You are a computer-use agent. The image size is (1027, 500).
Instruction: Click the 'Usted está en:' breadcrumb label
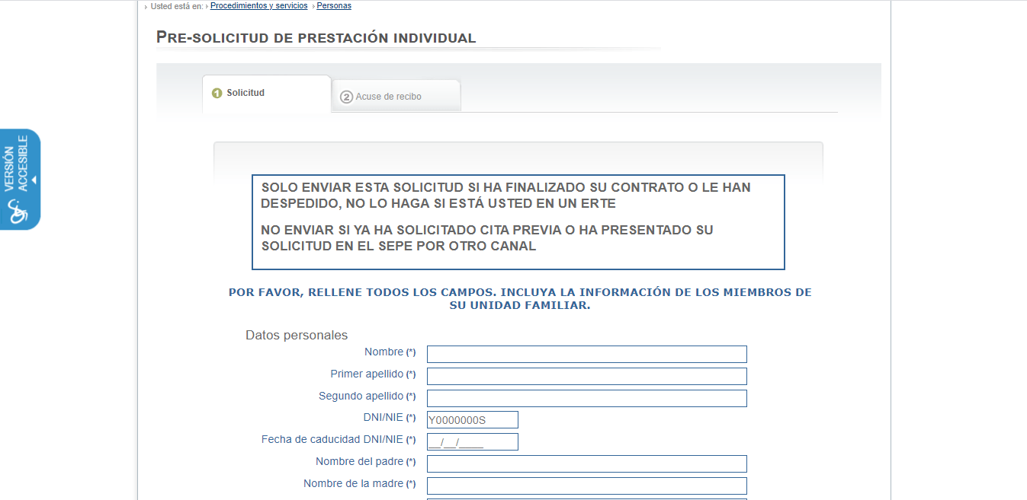[x=177, y=6]
